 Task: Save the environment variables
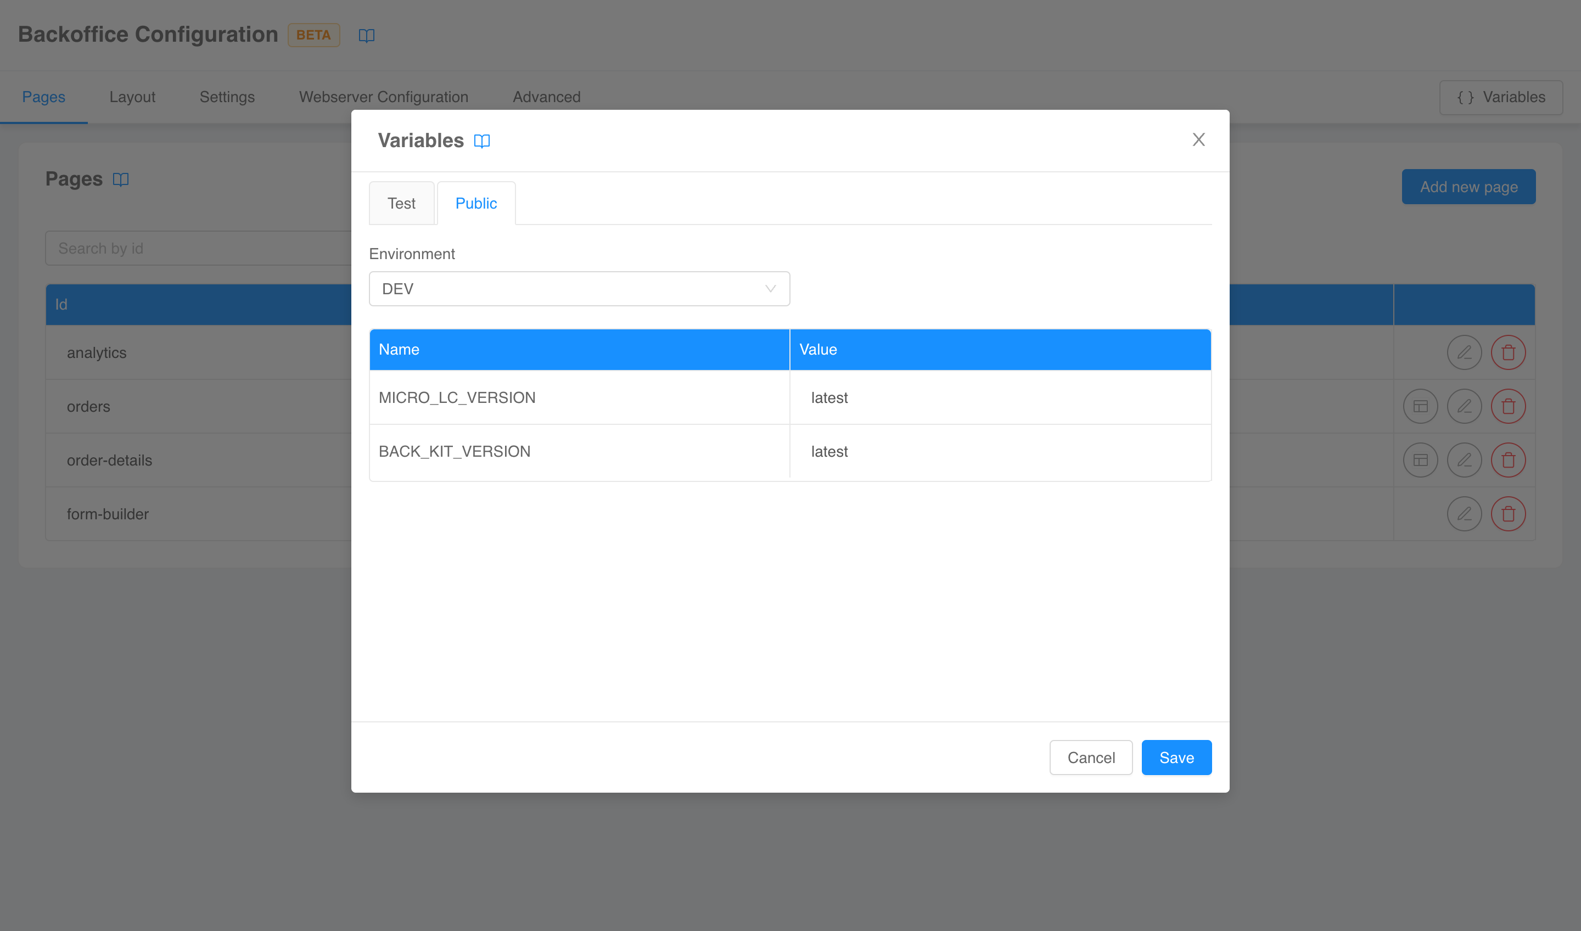tap(1176, 757)
